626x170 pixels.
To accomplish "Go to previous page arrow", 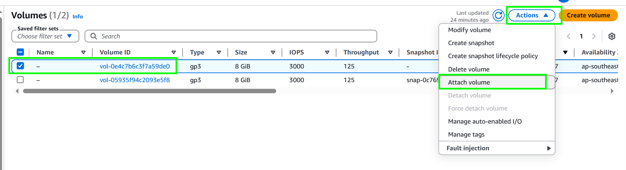I will pyautogui.click(x=568, y=36).
